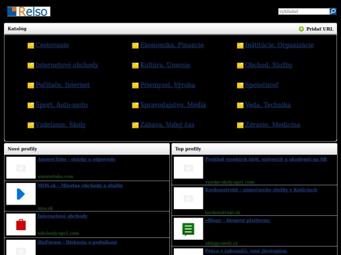Open the Zdravie, Medicína category
Viewport: 341px width, 255px height.
(272, 125)
